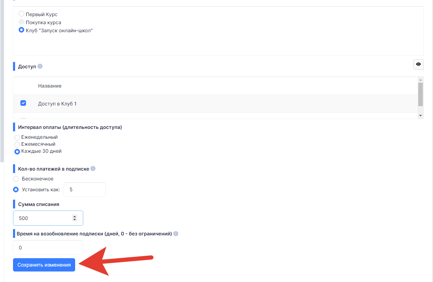Click info icon beside Кол-во платежей в подписке
This screenshot has width=433, height=282.
[x=93, y=168]
